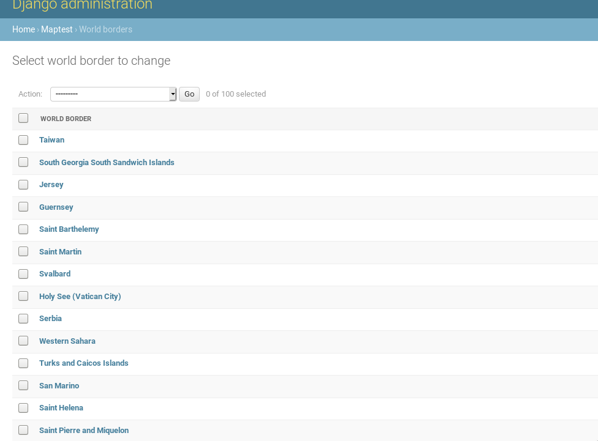
Task: Enable the Holy See row checkbox
Action: point(23,296)
